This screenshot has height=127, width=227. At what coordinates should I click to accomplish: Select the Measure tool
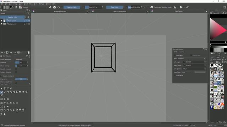click(x=5, y=107)
